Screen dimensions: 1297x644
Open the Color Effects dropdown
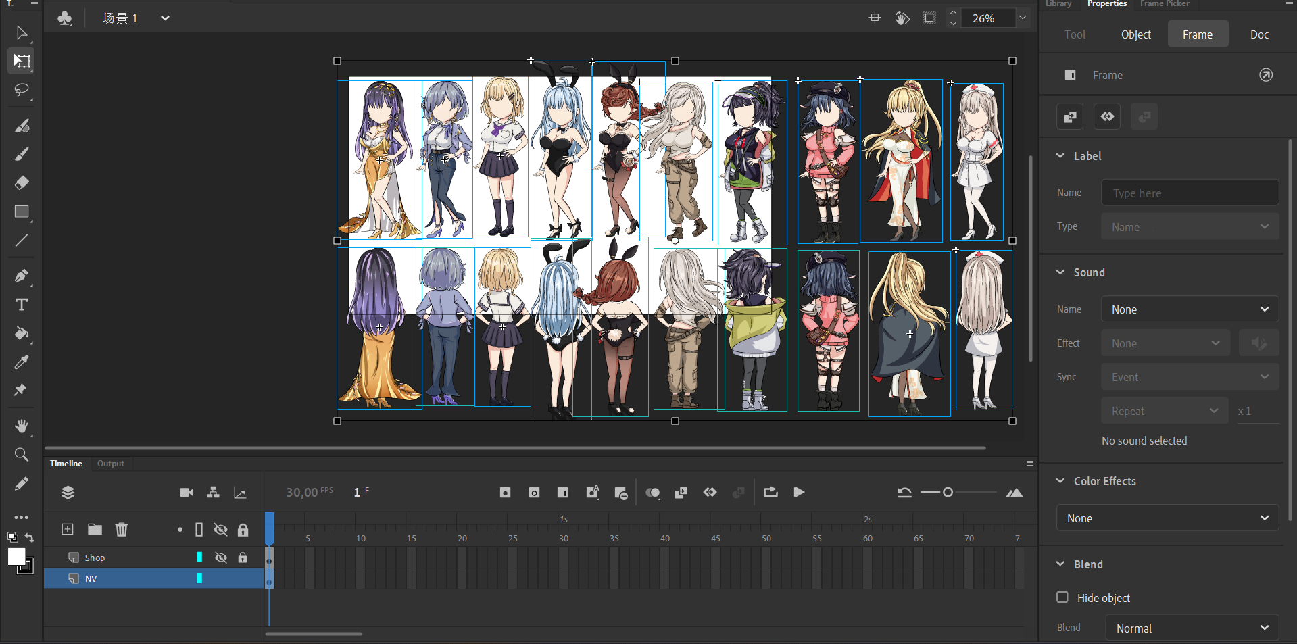click(x=1167, y=518)
